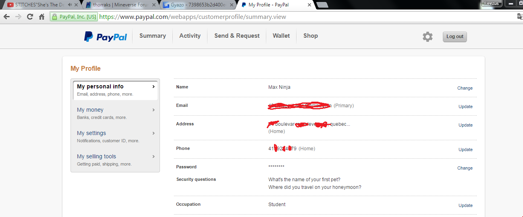Go back using the browser back arrow
Image resolution: width=523 pixels, height=217 pixels.
tap(6, 17)
